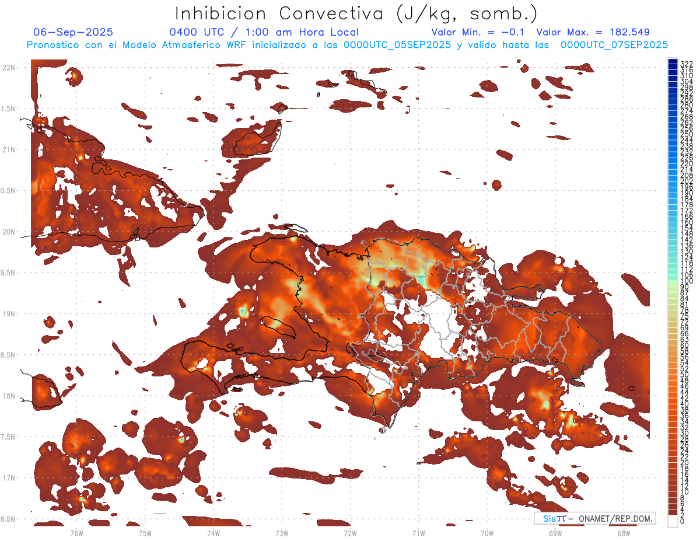Click the '69W' longitude label
The image size is (700, 541).
point(555,533)
